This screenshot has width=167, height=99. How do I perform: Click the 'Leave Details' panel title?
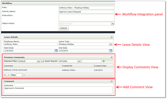11,37
